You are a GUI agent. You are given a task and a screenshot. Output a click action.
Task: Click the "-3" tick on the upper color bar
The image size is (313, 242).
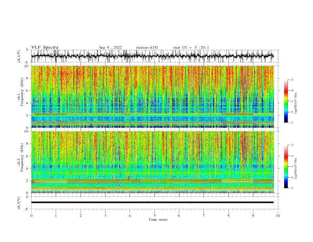pyautogui.click(x=292, y=79)
